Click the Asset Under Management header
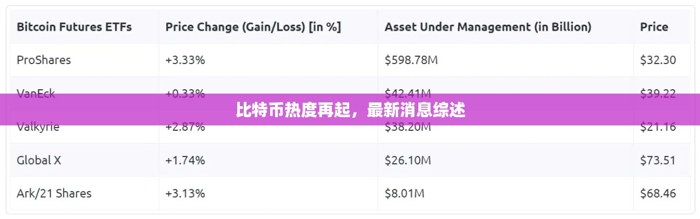 [488, 27]
